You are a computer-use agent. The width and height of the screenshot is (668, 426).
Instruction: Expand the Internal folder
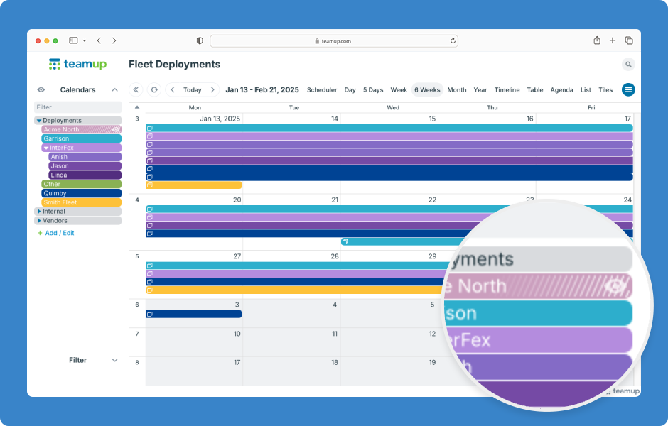(39, 212)
